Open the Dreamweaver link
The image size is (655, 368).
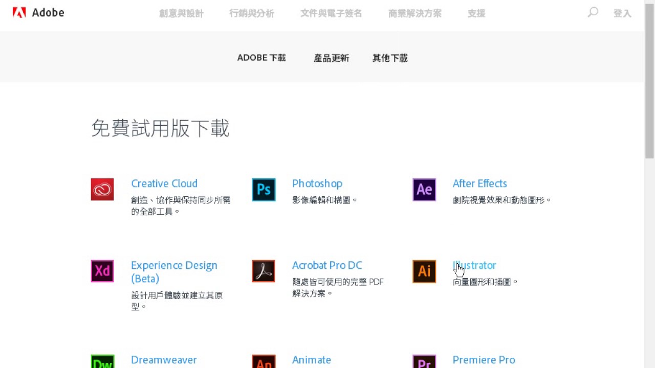point(164,360)
